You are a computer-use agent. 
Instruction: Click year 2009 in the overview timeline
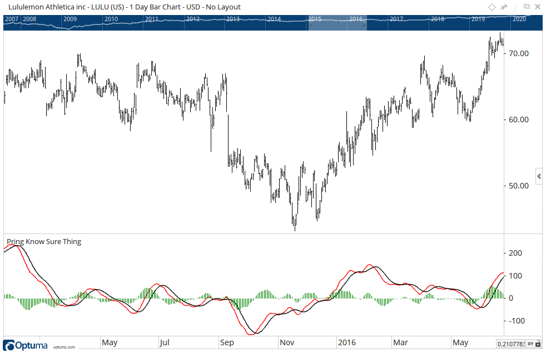pos(70,19)
